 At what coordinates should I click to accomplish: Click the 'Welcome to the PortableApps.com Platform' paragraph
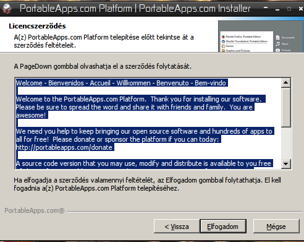[x=140, y=107]
